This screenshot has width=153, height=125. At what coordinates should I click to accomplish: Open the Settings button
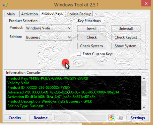138,118
